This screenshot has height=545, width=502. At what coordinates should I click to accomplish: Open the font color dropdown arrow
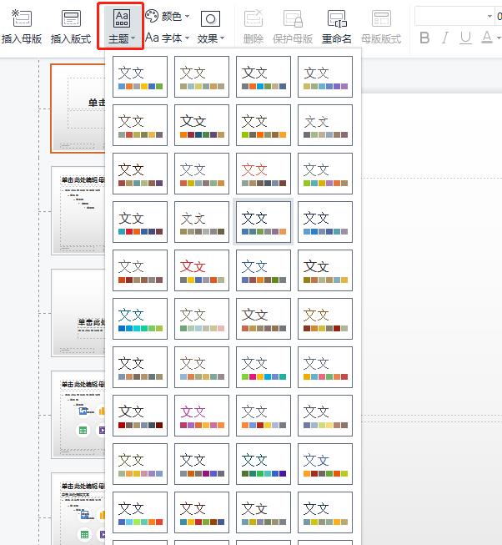pyautogui.click(x=499, y=38)
